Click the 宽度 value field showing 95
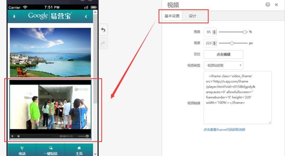The image size is (285, 156). pos(208,32)
